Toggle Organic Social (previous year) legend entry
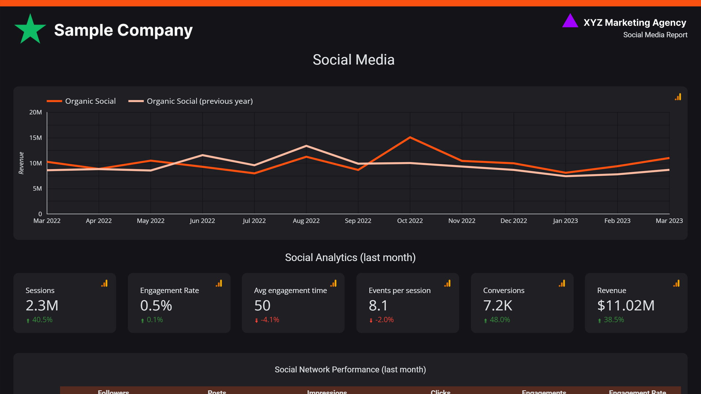The width and height of the screenshot is (701, 394). pos(199,101)
